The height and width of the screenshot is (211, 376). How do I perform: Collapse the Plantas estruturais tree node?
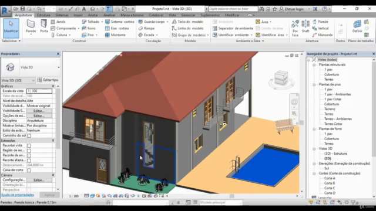pyautogui.click(x=314, y=64)
